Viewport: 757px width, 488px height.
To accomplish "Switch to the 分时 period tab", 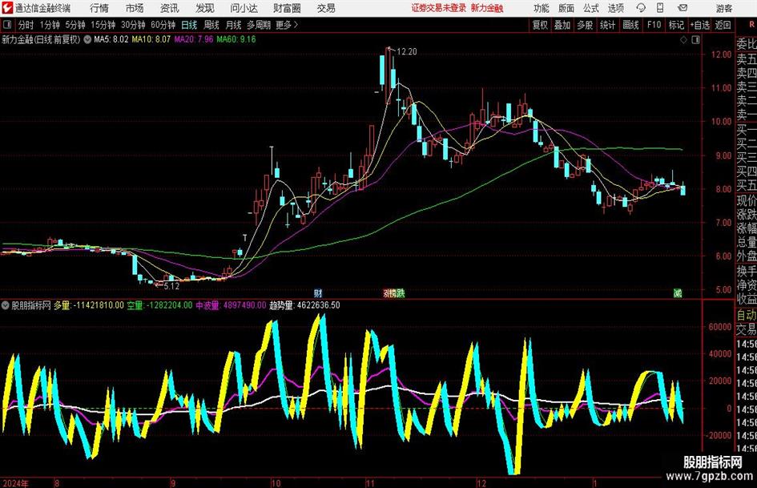I will pyautogui.click(x=26, y=25).
